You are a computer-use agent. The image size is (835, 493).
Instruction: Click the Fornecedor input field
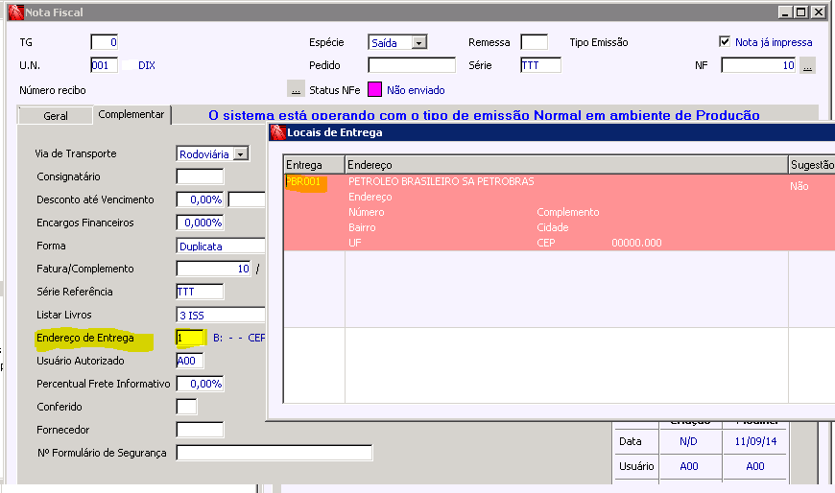pos(201,430)
